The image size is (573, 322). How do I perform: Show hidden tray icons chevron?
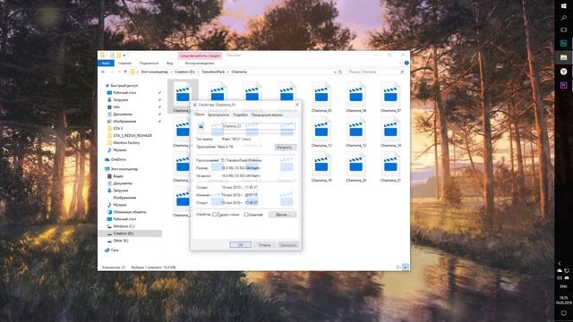point(560,263)
